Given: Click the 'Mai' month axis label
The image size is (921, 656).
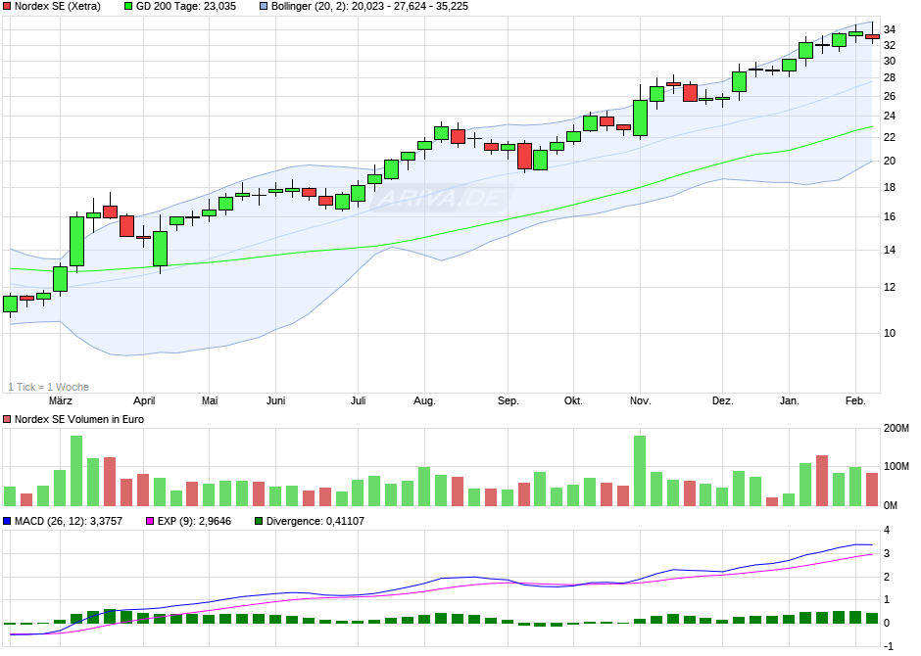Looking at the screenshot, I should 210,400.
